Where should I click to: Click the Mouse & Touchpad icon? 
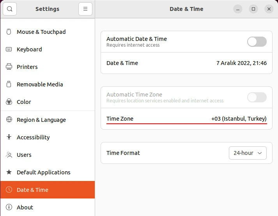pos(9,32)
